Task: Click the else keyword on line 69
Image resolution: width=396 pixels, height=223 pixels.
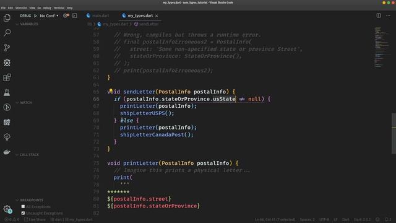Action: 127,120
